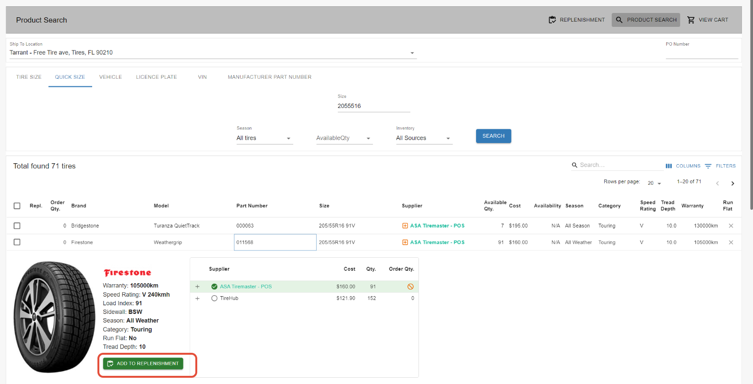Viewport: 753px width, 384px height.
Task: Go to next results page
Action: [x=732, y=183]
